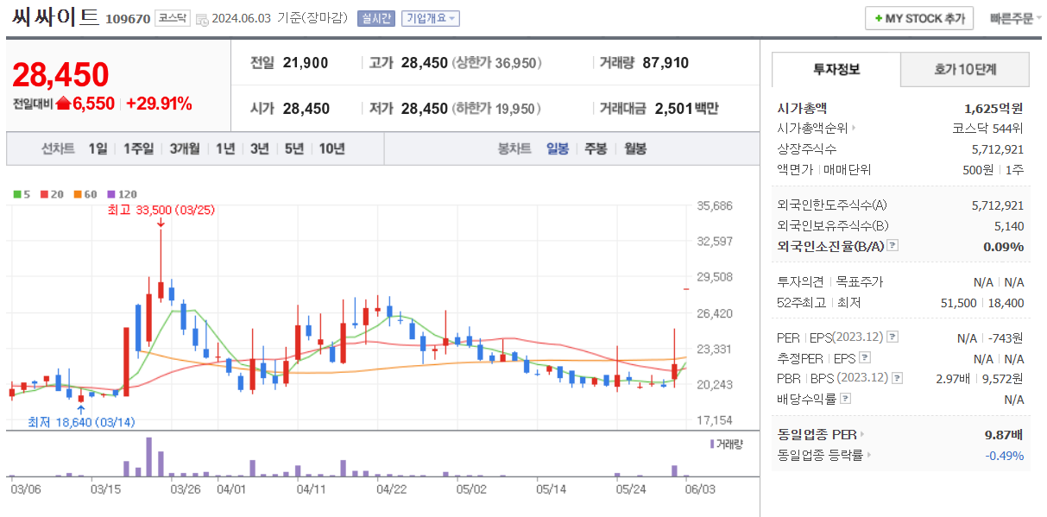This screenshot has height=517, width=1047.
Task: Select 10년 line chart period
Action: pos(331,148)
